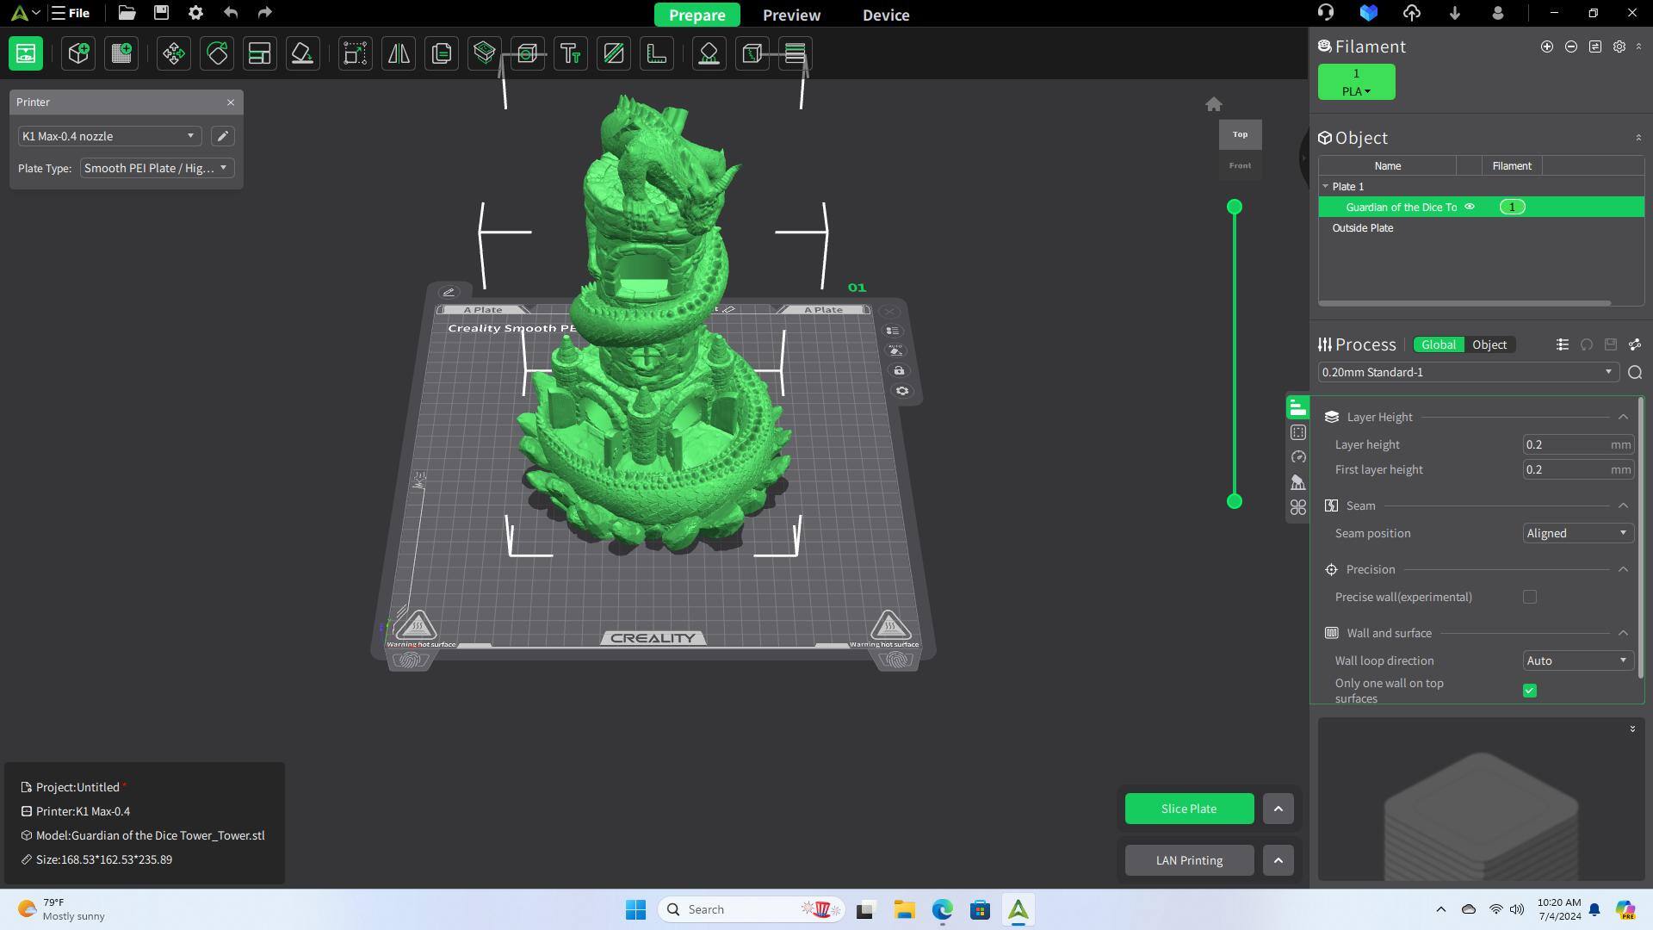Open the Plate Type dropdown

point(156,168)
